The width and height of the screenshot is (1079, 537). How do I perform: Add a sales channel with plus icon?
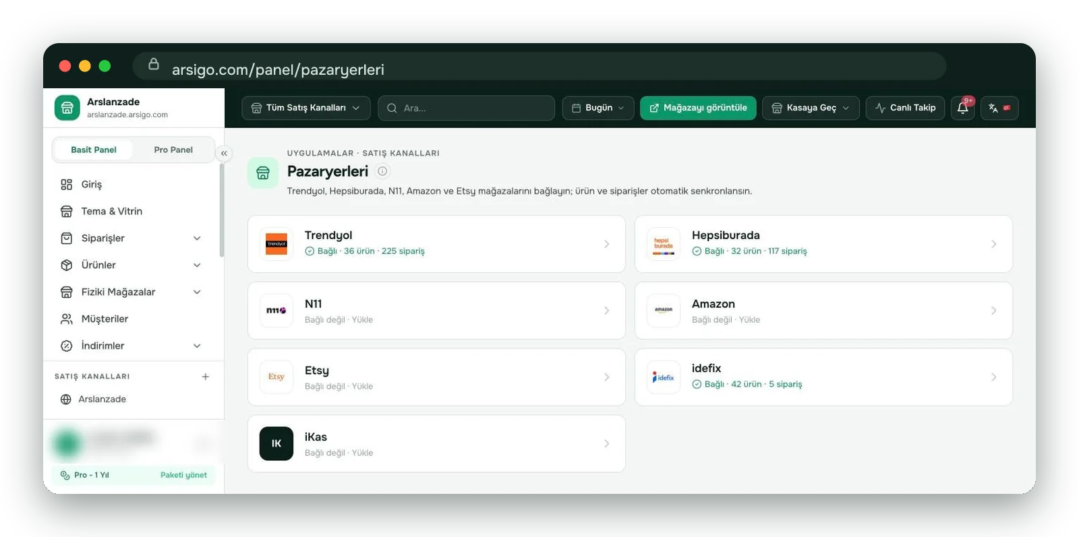coord(206,377)
